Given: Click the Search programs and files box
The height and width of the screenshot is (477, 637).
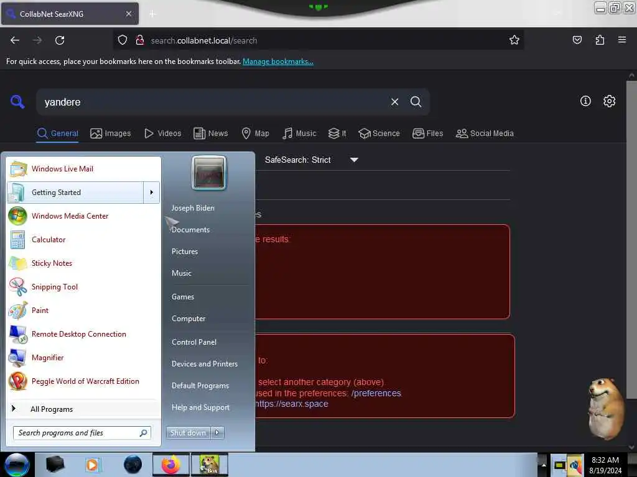Looking at the screenshot, I should [x=82, y=433].
